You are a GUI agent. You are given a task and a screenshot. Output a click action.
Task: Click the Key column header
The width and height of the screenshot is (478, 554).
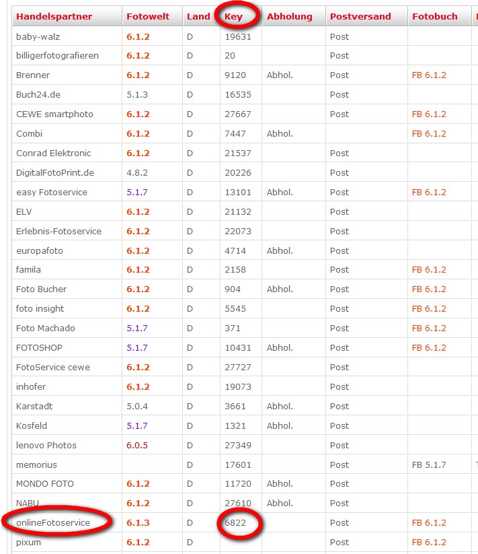[233, 16]
